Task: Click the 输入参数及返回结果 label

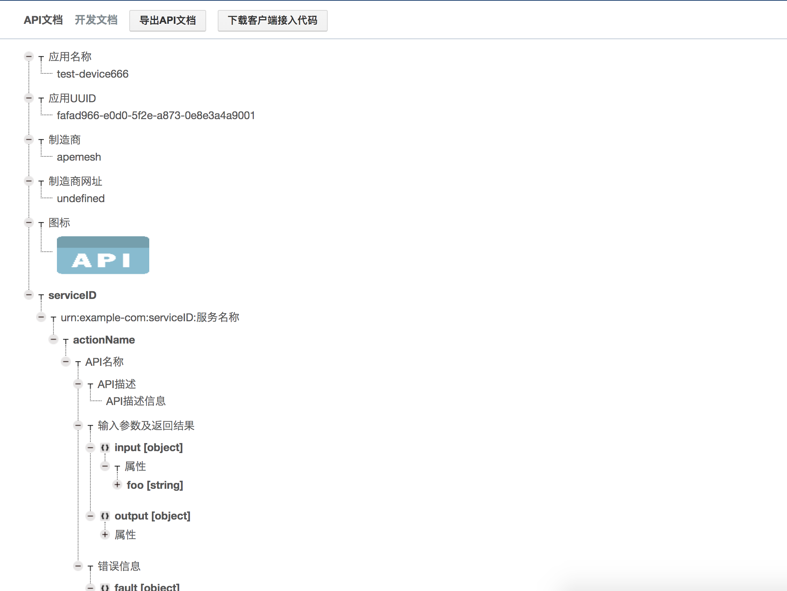Action: click(146, 425)
